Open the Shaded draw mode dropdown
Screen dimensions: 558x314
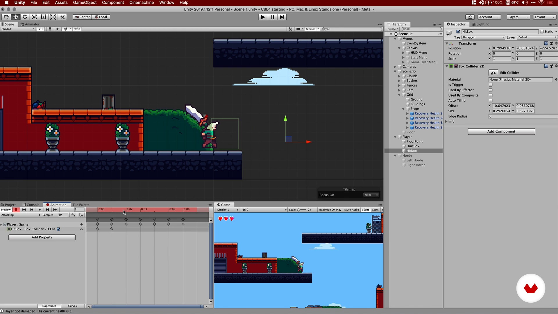(x=18, y=29)
